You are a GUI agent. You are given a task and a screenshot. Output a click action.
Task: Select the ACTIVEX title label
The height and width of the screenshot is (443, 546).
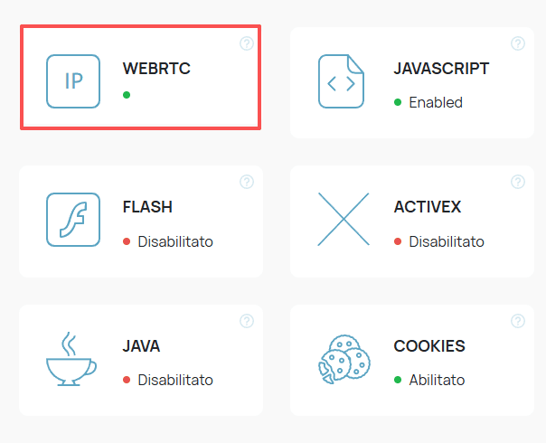[428, 207]
